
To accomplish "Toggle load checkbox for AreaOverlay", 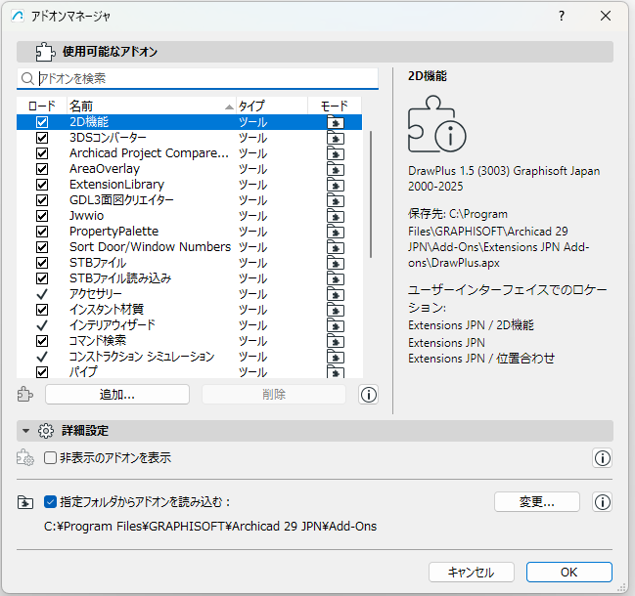I will [42, 169].
